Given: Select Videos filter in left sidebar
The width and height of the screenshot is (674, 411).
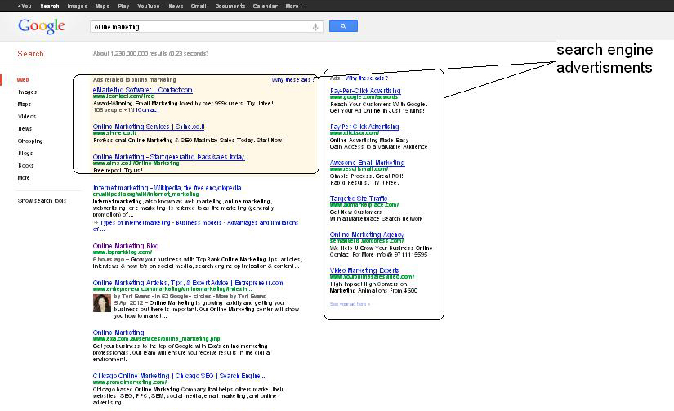Looking at the screenshot, I should [x=27, y=116].
